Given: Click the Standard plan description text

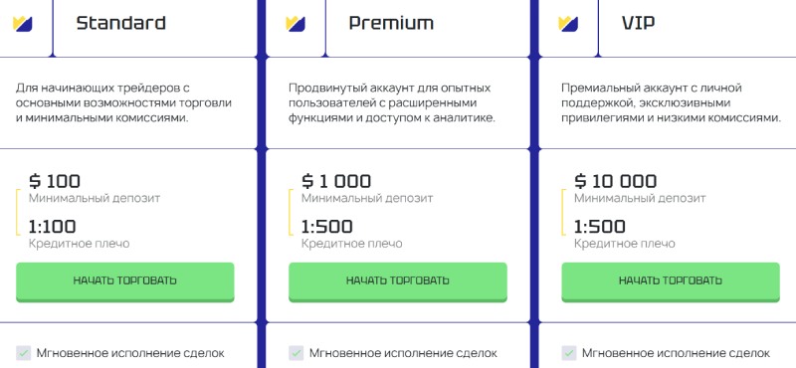Looking at the screenshot, I should point(123,103).
